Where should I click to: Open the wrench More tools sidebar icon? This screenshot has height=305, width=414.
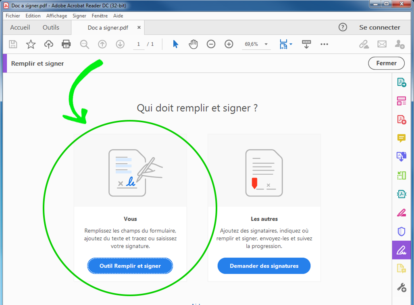pyautogui.click(x=402, y=287)
